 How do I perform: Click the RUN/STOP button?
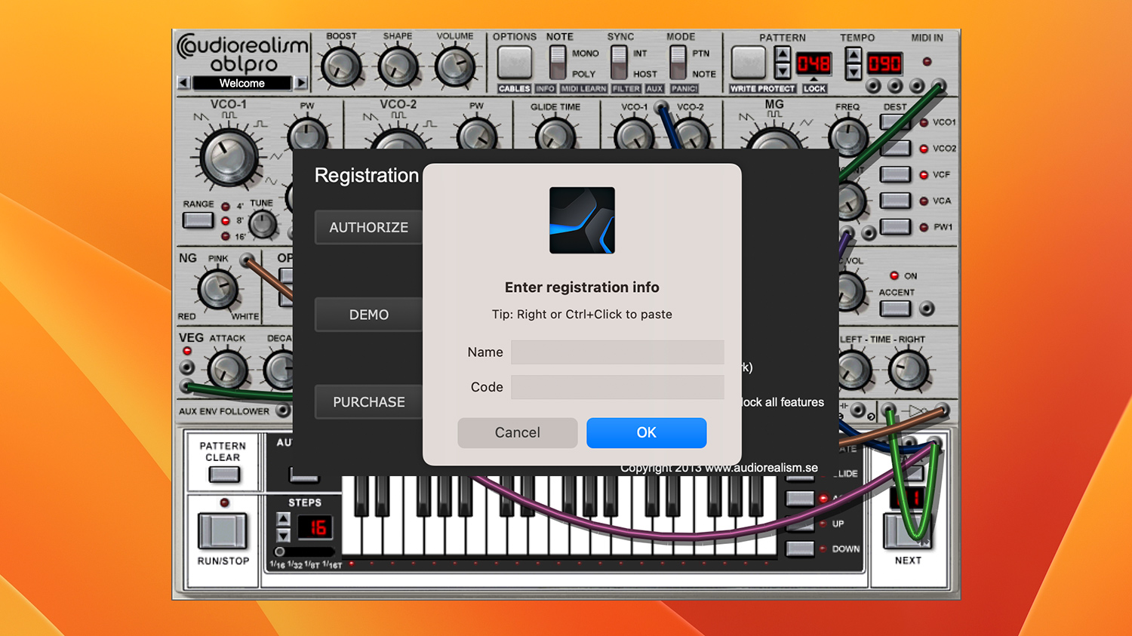tap(223, 531)
